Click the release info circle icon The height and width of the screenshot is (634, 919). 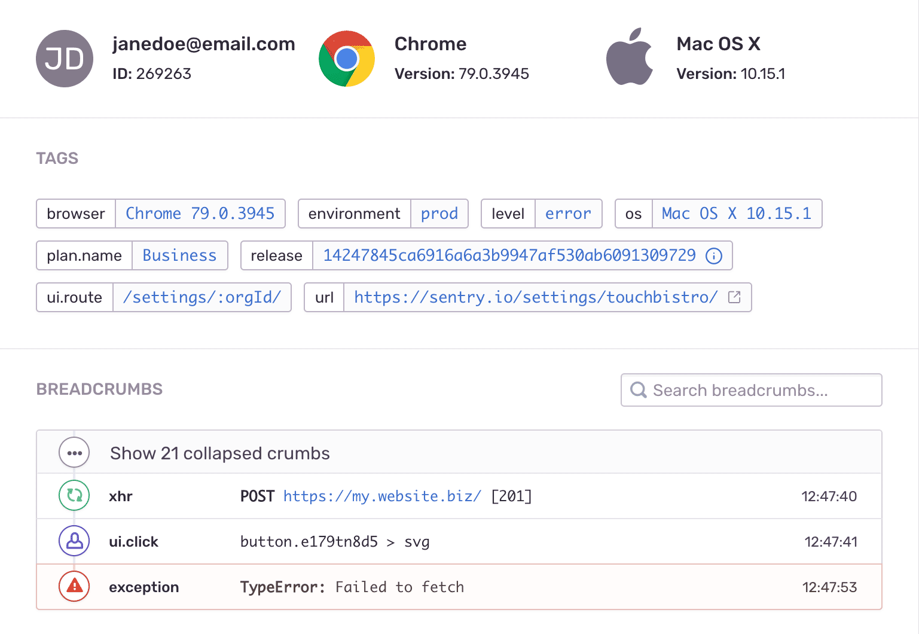(x=714, y=255)
